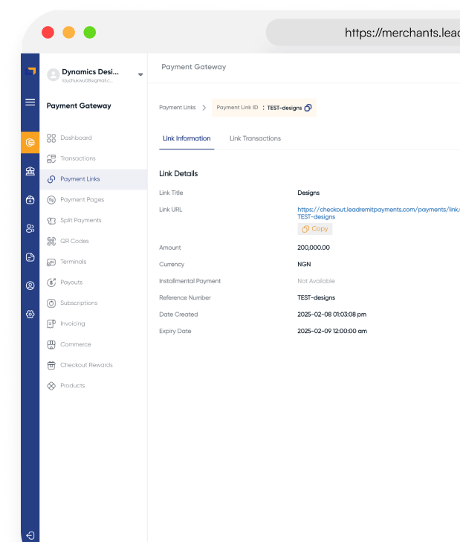Copy the Payment Link ID icon
The image size is (460, 542).
pos(308,108)
